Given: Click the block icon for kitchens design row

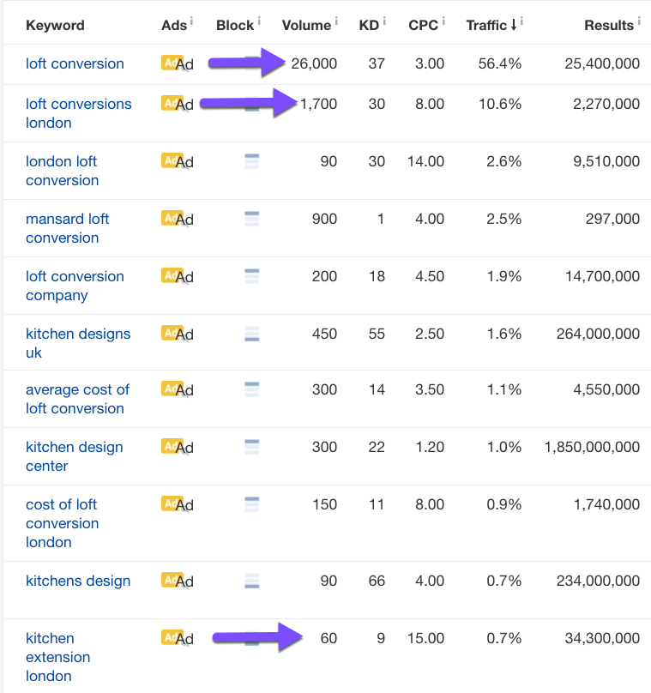Looking at the screenshot, I should [252, 581].
